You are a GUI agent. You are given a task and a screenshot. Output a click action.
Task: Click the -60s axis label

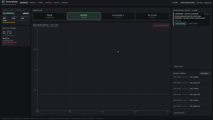(103, 112)
